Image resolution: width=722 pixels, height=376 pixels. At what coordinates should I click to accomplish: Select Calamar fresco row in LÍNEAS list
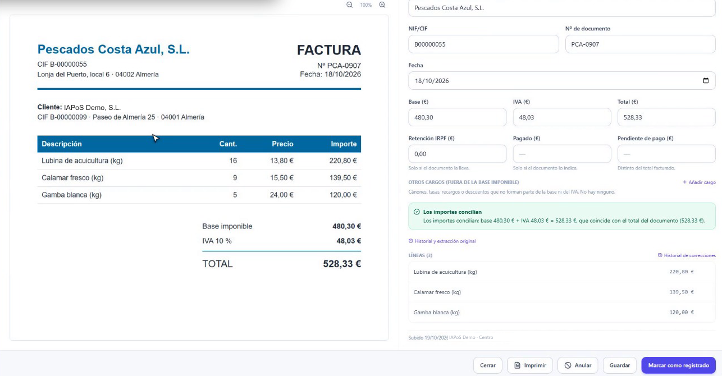coord(562,292)
